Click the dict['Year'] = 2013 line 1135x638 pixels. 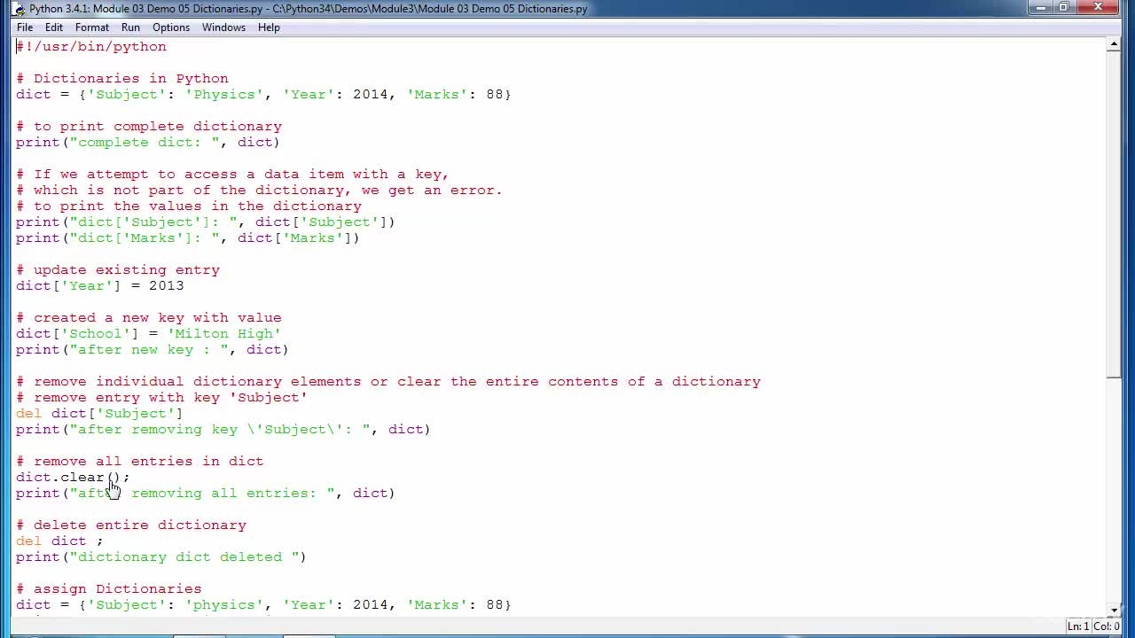pos(100,286)
